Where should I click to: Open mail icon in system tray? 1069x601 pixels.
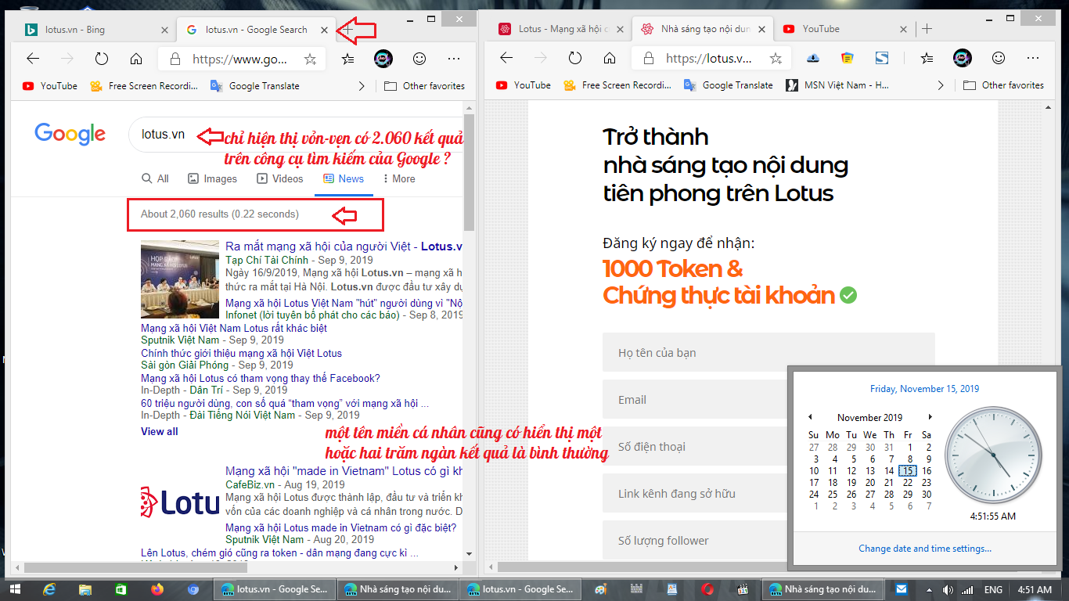(x=902, y=589)
